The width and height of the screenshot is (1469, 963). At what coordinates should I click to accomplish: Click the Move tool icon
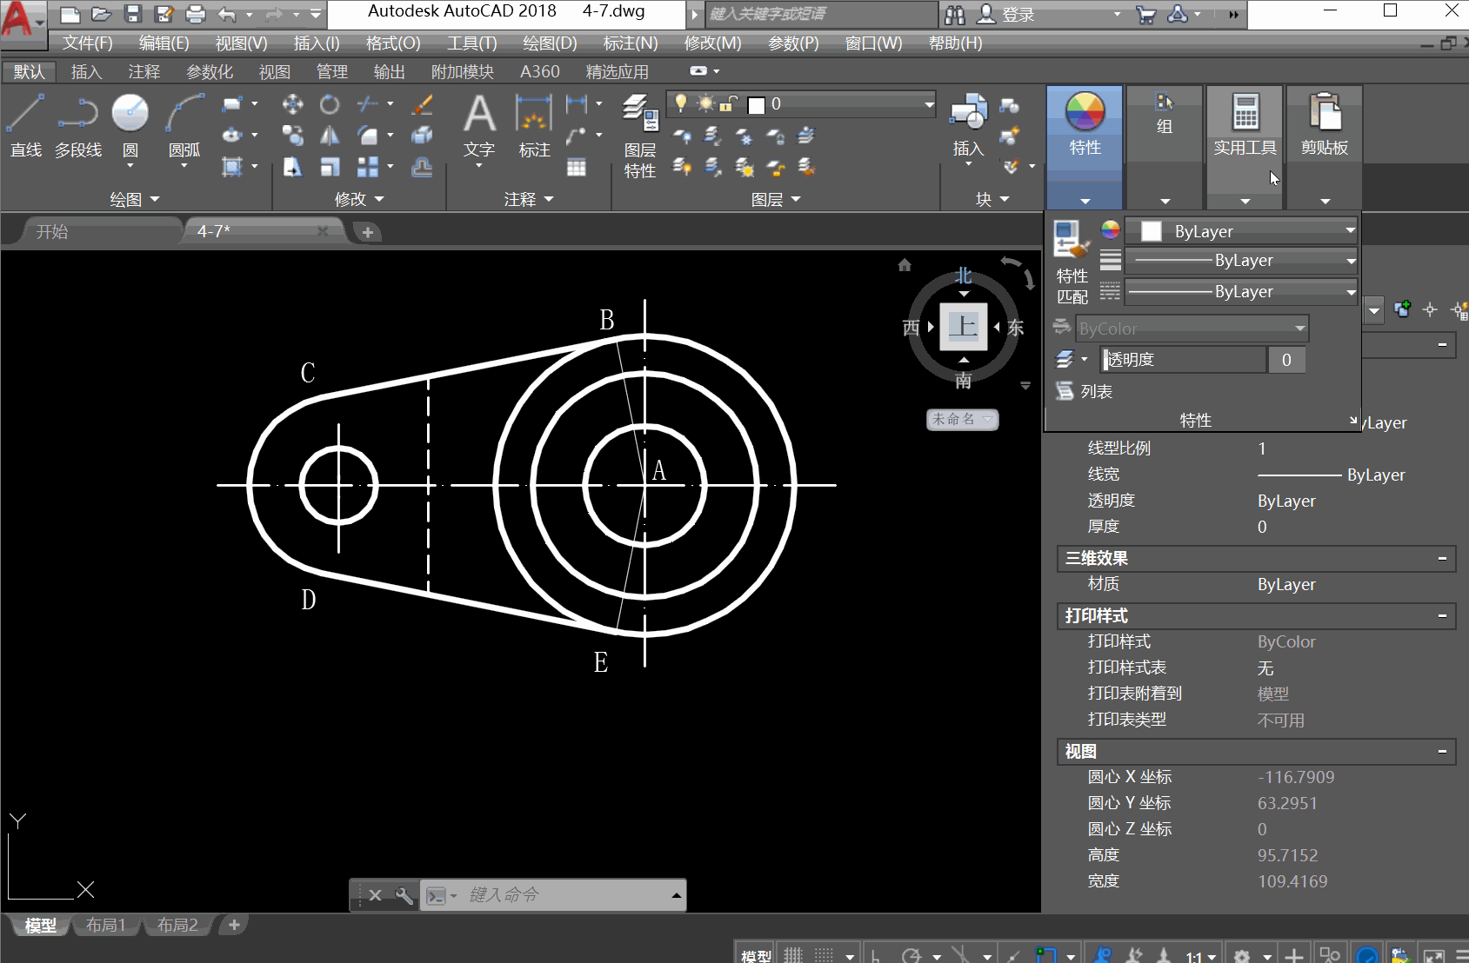tap(292, 105)
